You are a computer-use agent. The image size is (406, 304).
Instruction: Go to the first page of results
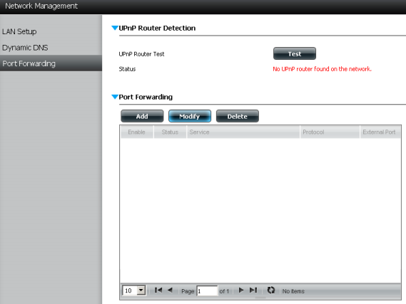pyautogui.click(x=158, y=290)
